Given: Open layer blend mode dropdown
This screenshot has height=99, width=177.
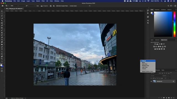Looking at the screenshot, I should point(156,76).
